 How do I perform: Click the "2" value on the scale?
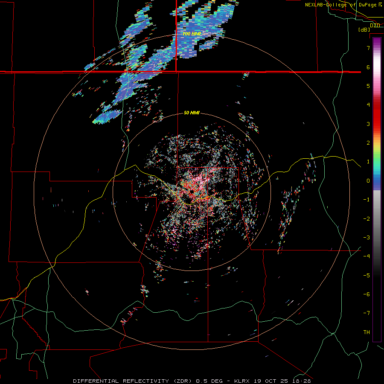(368, 143)
